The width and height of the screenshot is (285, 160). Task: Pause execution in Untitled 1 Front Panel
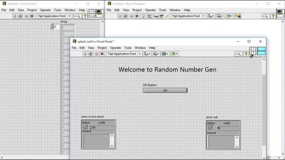(x=32, y=16)
